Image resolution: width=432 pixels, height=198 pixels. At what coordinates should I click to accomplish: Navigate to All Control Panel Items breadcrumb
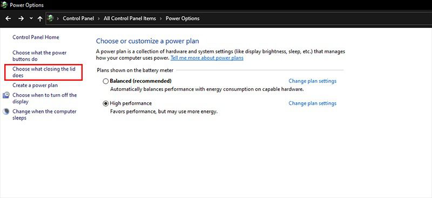130,18
